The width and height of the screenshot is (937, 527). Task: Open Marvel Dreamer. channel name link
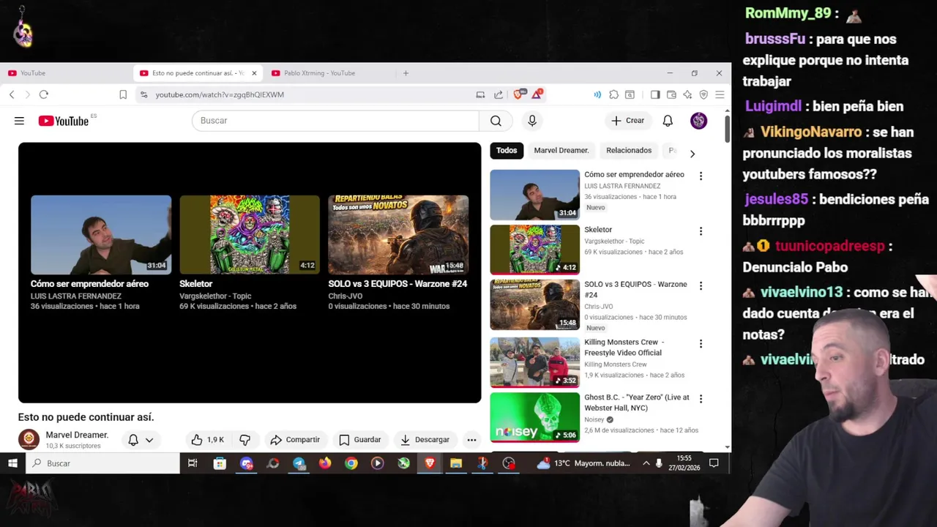(77, 435)
